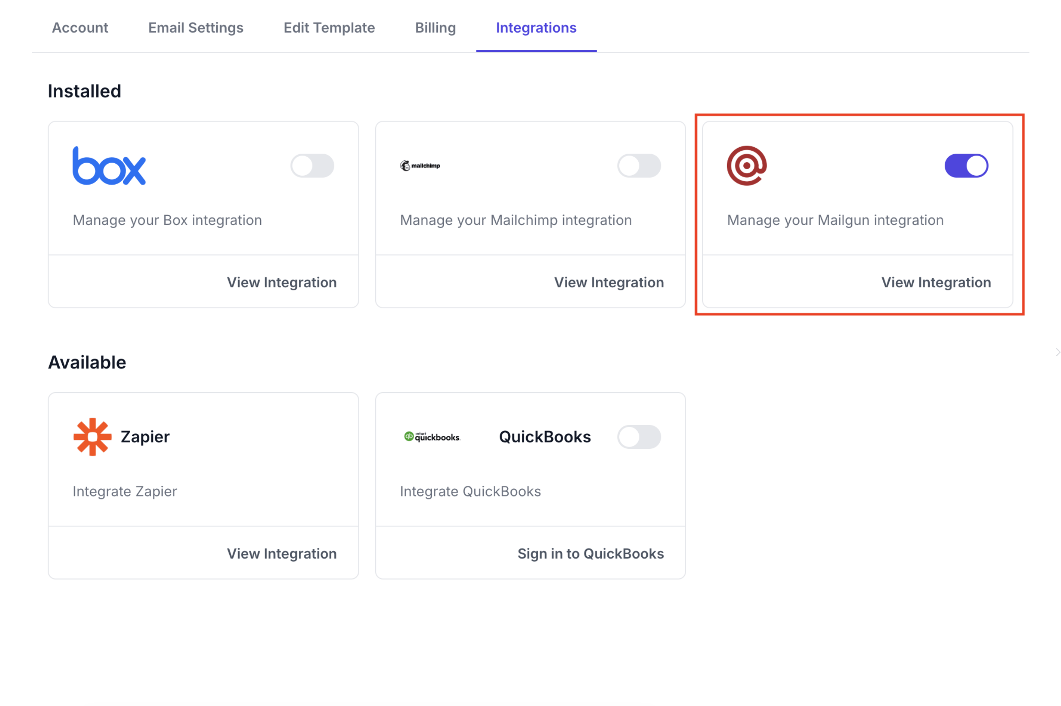This screenshot has height=706, width=1061.
Task: Turn on the Mailchimp integration switch
Action: (639, 166)
